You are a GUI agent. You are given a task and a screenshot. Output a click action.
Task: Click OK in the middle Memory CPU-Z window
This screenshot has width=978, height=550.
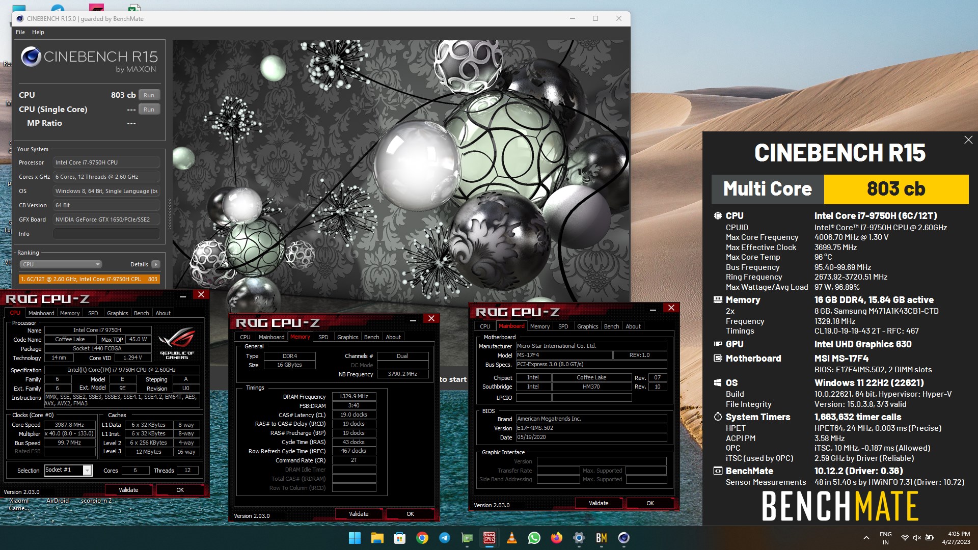tap(410, 514)
